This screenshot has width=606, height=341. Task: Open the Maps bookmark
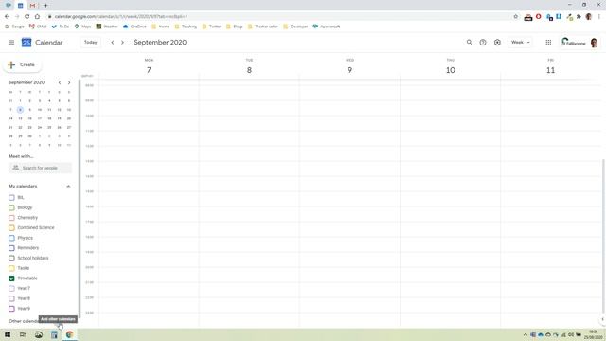[x=82, y=27]
